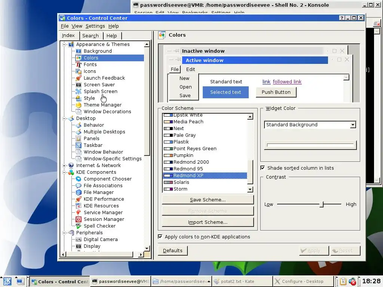Click the Save Scheme button
This screenshot has height=287, width=383.
pyautogui.click(x=208, y=200)
